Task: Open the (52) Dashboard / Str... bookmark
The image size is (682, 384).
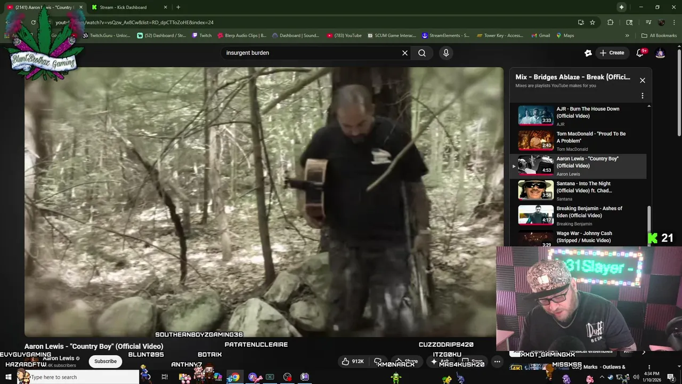Action: pyautogui.click(x=161, y=36)
